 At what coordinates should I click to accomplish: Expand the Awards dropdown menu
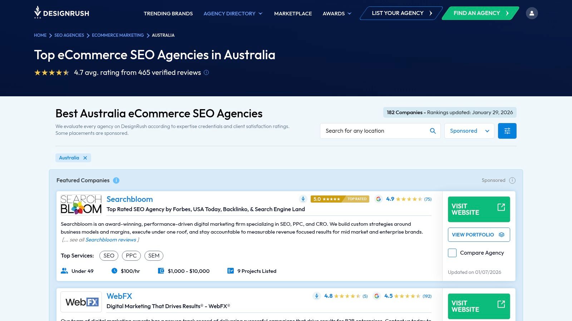point(337,14)
